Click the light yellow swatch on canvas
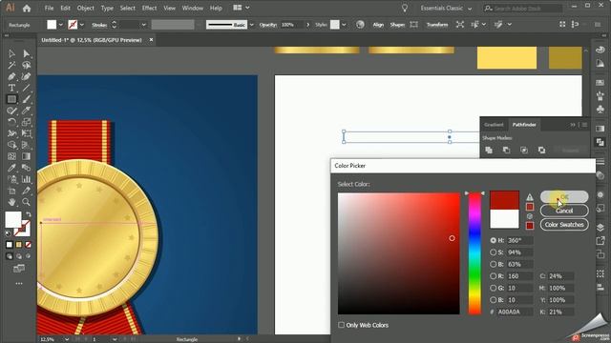Screen dimensions: 611x343 click(x=507, y=58)
